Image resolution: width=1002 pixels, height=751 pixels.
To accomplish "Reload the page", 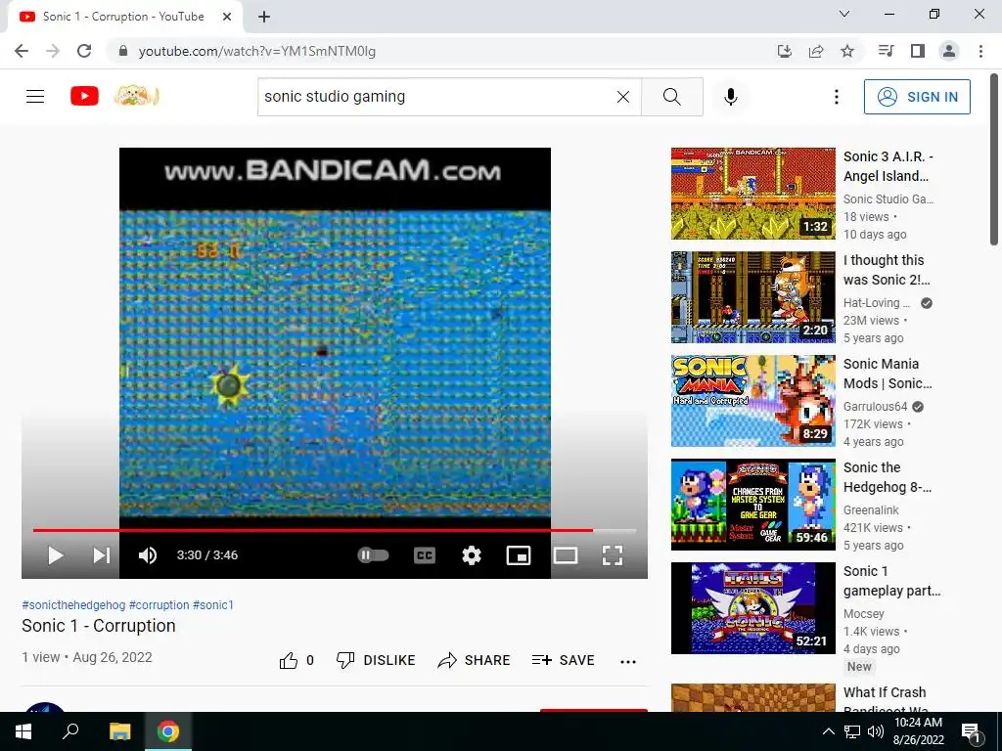I will pyautogui.click(x=84, y=51).
